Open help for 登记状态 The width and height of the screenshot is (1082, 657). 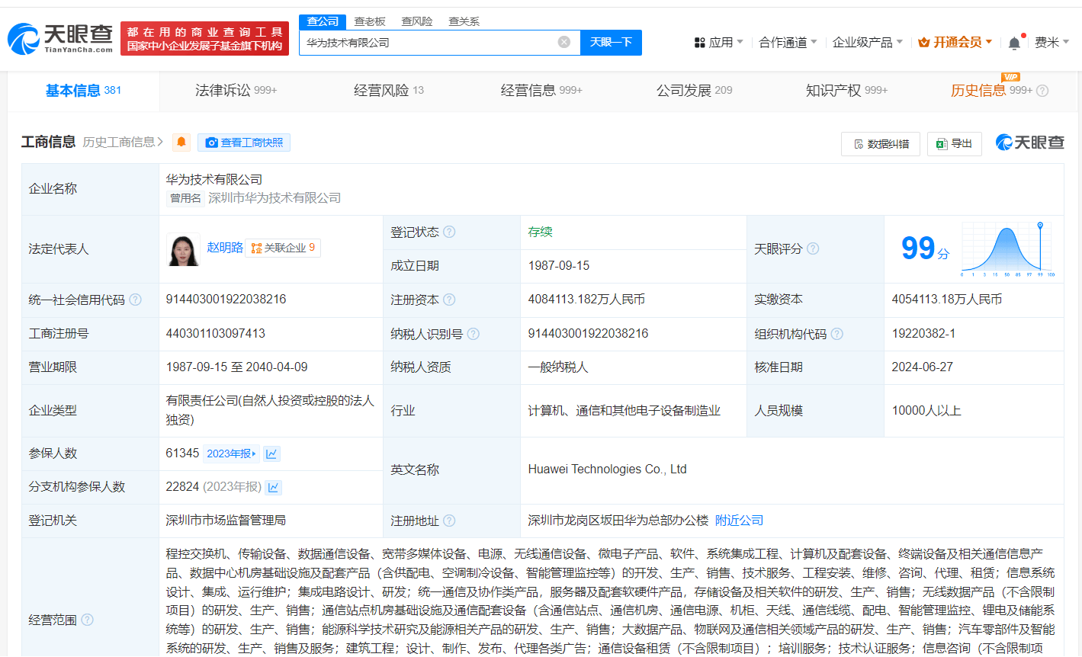pyautogui.click(x=449, y=232)
